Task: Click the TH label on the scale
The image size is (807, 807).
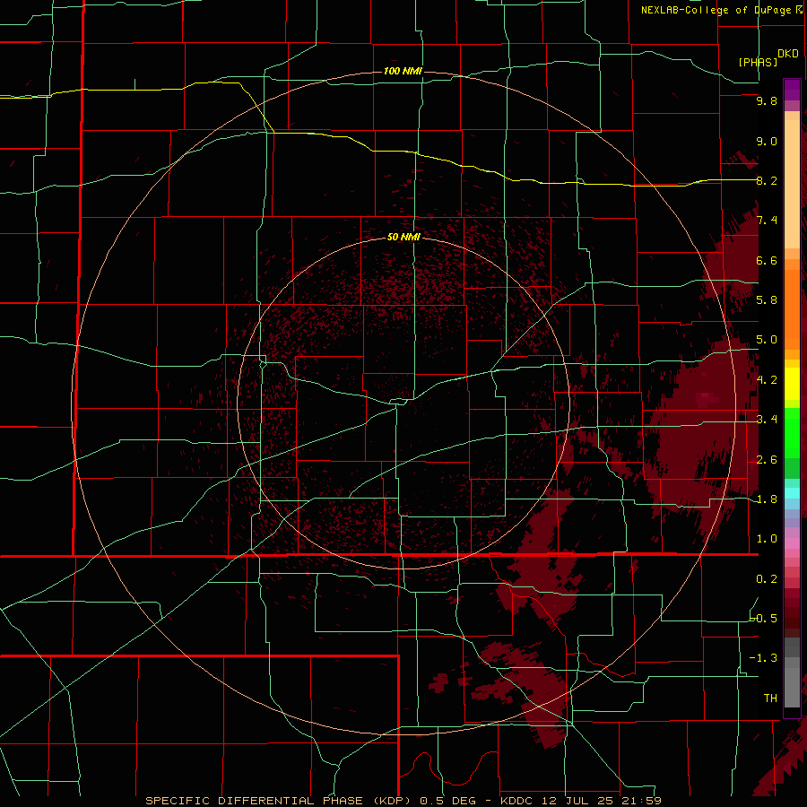Action: (770, 698)
